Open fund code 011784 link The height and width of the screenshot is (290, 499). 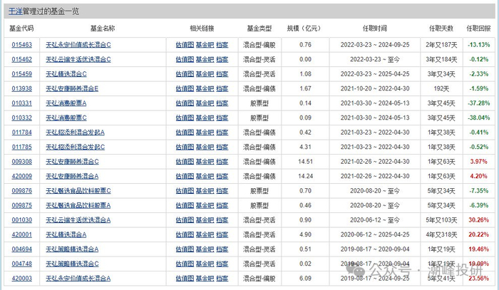pyautogui.click(x=21, y=133)
